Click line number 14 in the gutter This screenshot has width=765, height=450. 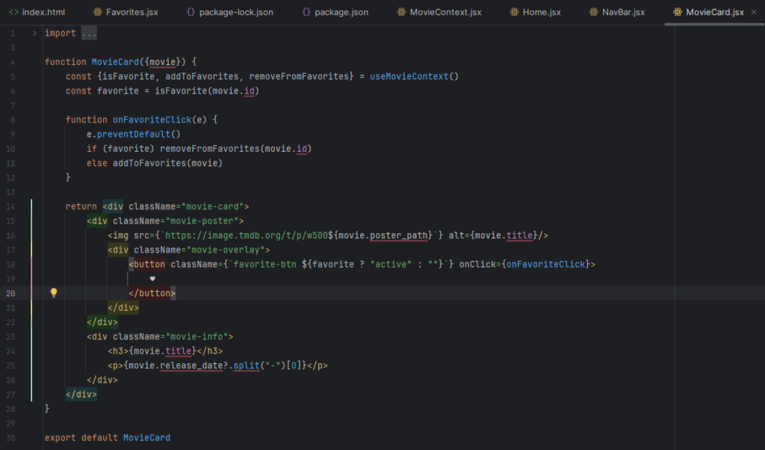(x=11, y=206)
